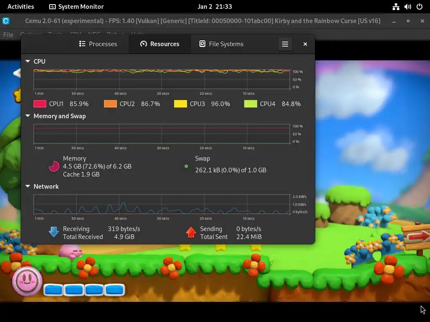
Task: Click the Sending red arrow icon
Action: (x=191, y=232)
